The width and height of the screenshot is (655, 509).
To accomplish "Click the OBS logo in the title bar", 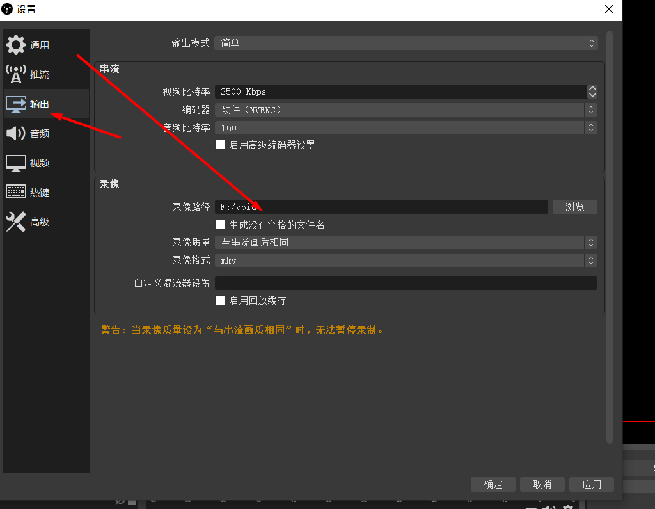I will (x=7, y=9).
